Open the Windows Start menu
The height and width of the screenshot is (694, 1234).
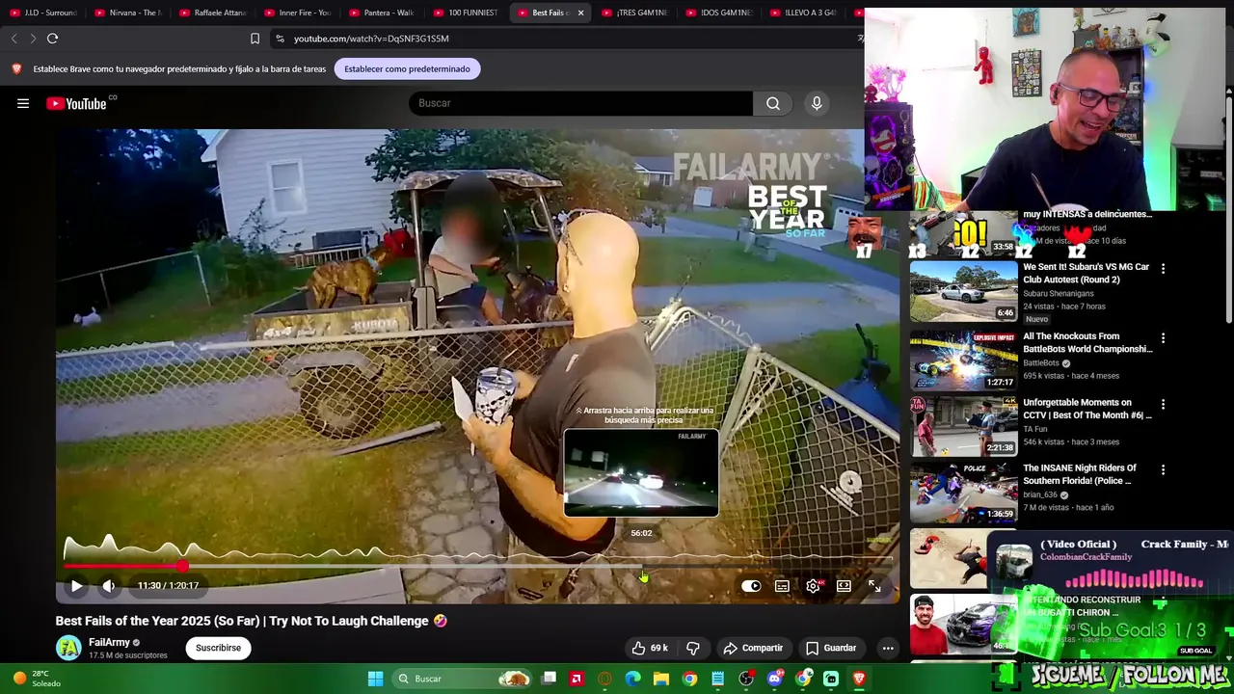(375, 679)
